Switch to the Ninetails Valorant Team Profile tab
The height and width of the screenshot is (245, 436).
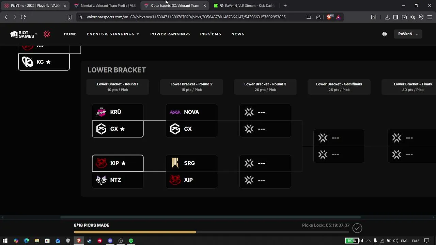pyautogui.click(x=105, y=5)
